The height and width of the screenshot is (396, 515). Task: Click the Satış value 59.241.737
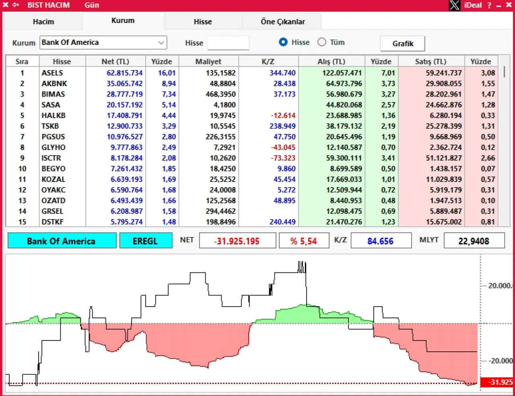pos(443,73)
